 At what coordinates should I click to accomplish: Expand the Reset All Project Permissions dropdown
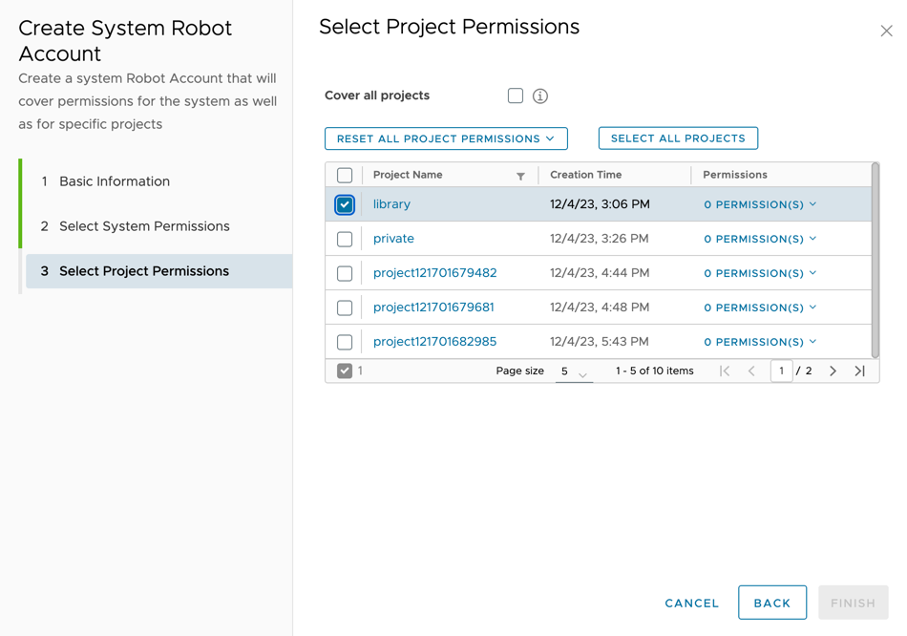point(445,138)
